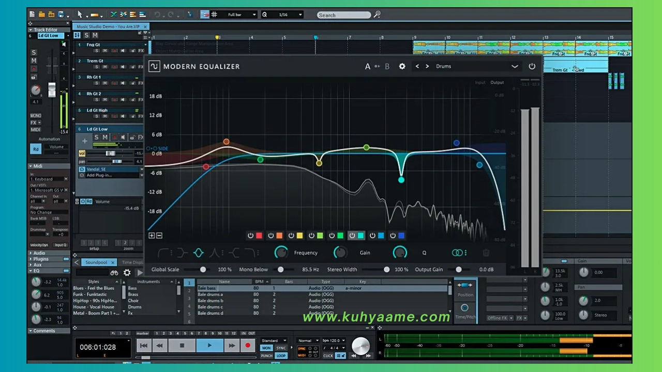Toggle Modern Equalizer power button
The image size is (662, 372).
[x=532, y=66]
